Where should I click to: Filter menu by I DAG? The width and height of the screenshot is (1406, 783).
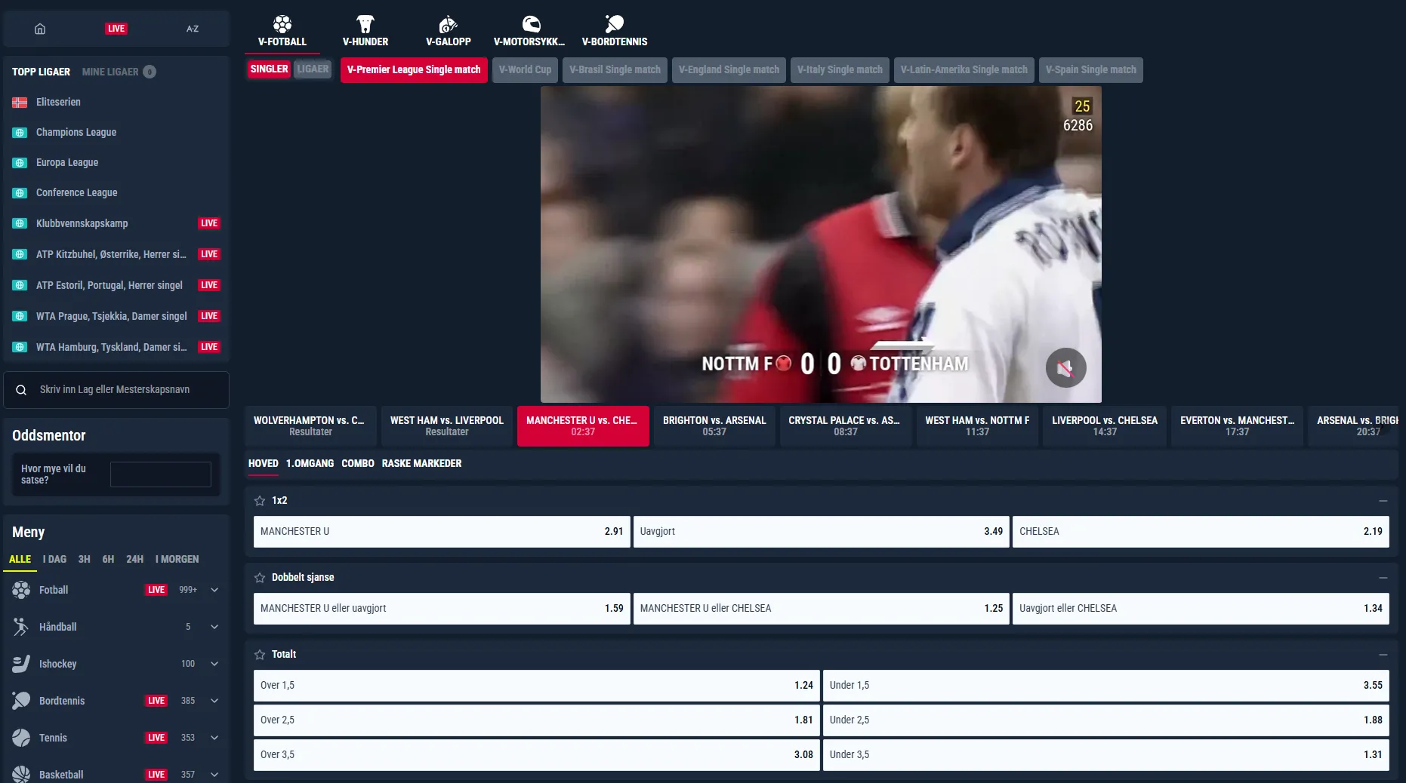pos(54,560)
